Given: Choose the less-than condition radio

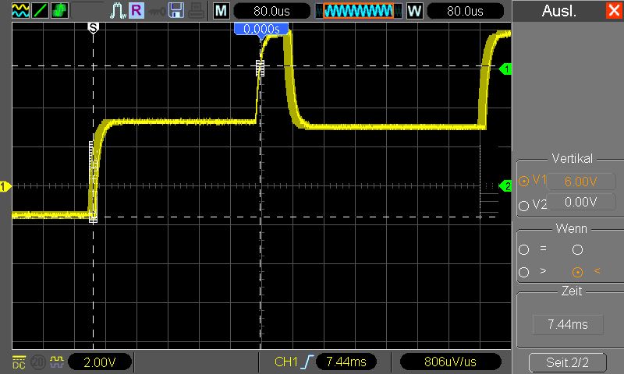Looking at the screenshot, I should point(577,272).
